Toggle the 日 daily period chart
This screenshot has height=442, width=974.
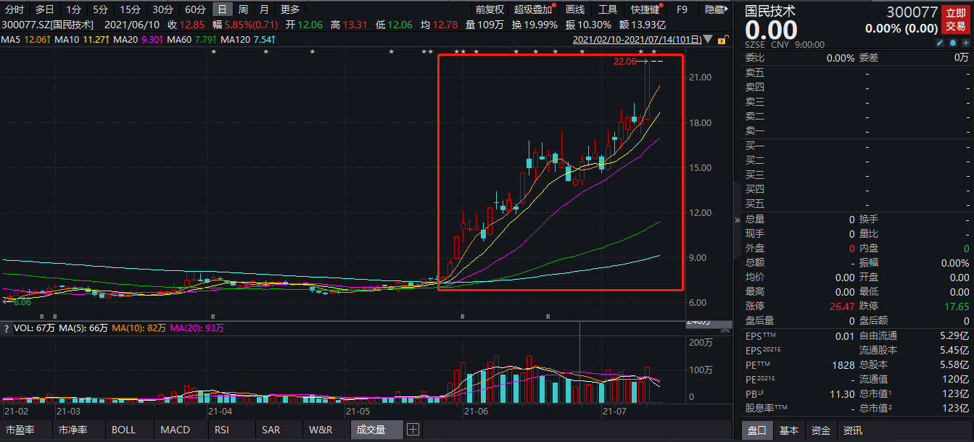click(222, 9)
